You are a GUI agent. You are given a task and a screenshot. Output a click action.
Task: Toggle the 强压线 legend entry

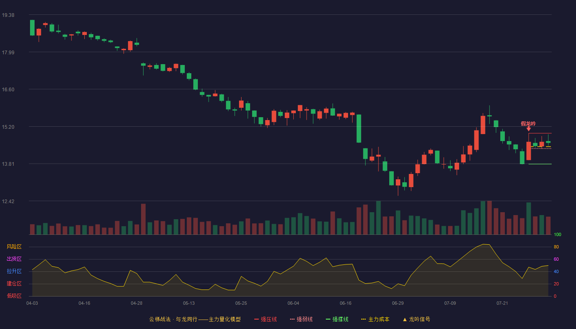(x=265, y=319)
